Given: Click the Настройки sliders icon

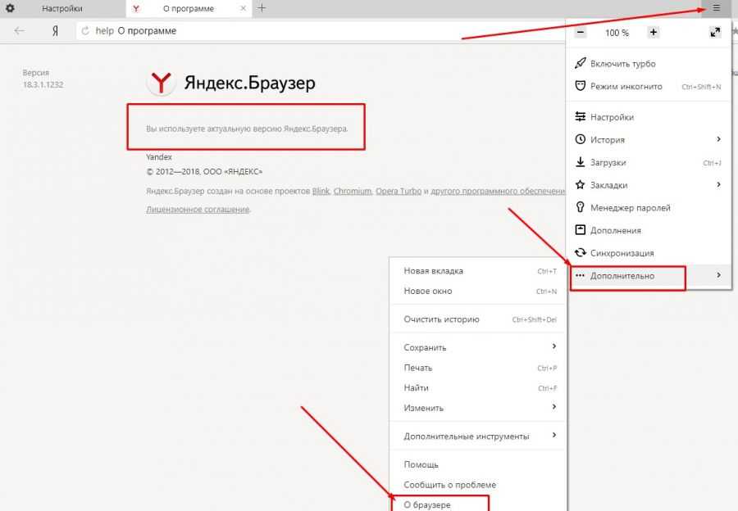Looking at the screenshot, I should click(581, 116).
